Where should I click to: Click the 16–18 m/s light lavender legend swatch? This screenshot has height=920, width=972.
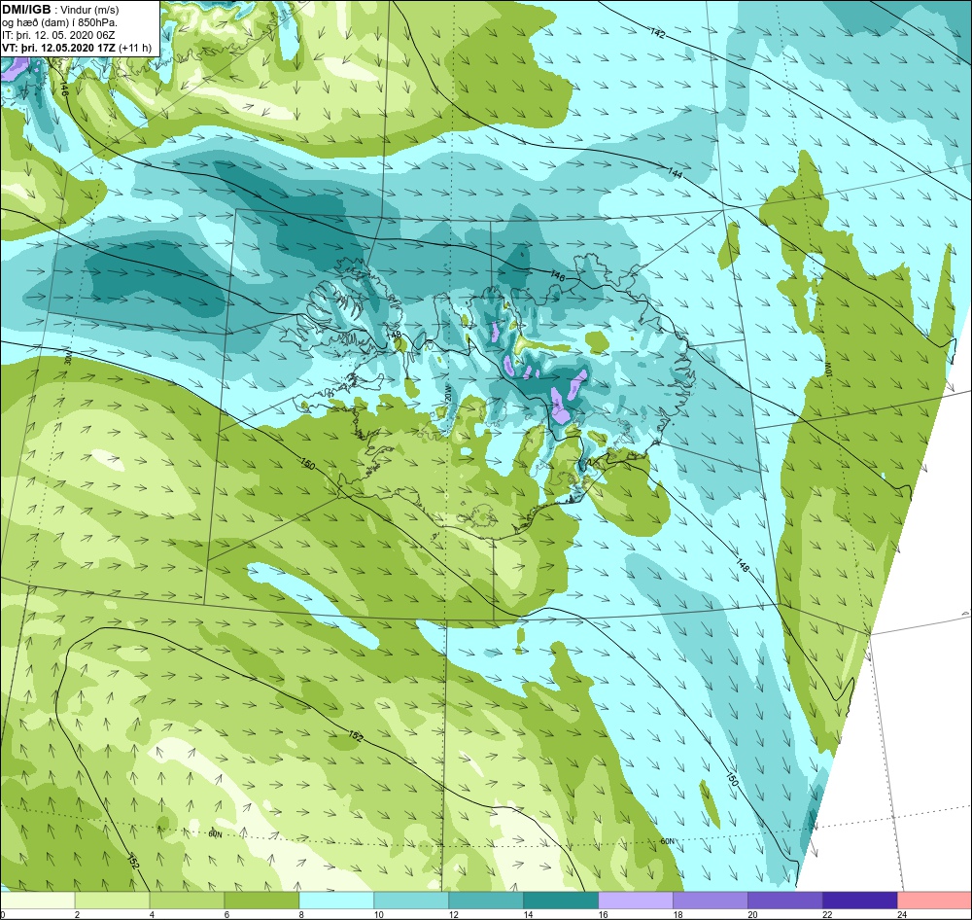point(636,901)
